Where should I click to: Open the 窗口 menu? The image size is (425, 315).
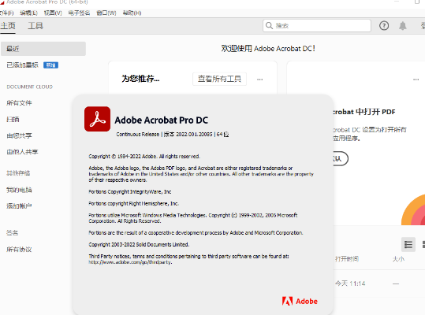coord(106,13)
